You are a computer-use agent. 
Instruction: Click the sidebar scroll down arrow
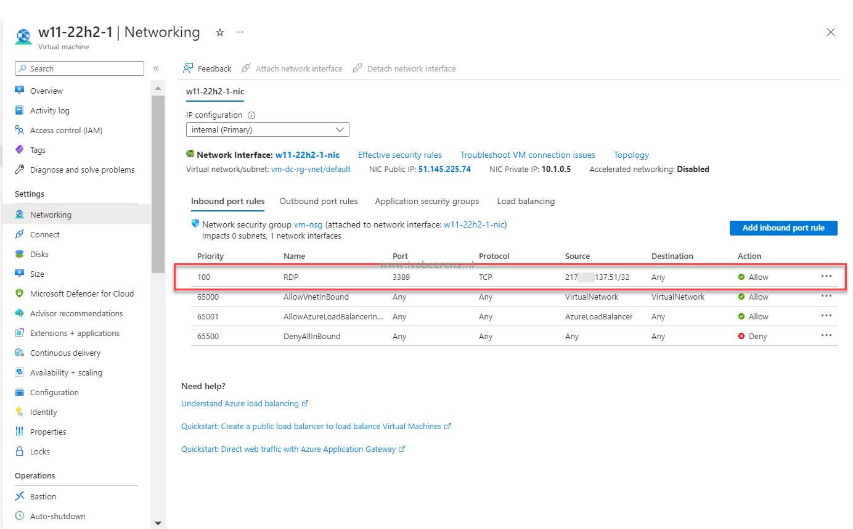158,523
